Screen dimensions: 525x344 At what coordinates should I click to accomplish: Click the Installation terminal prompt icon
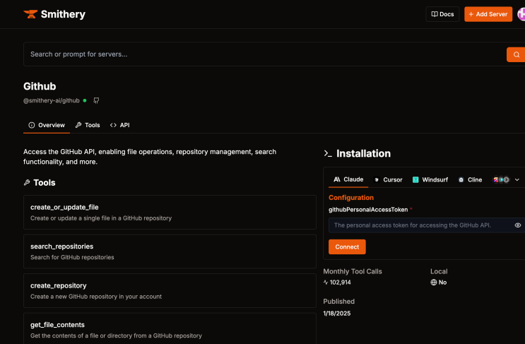point(328,153)
